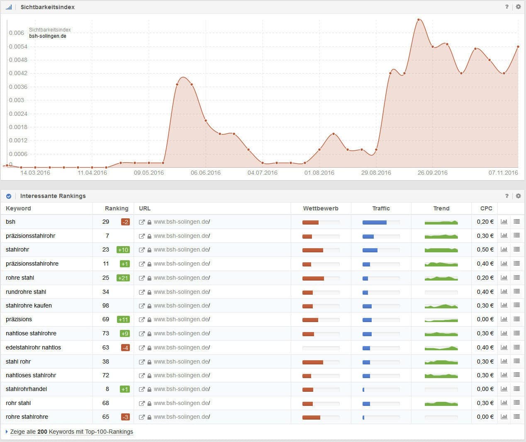Click the Wettbewerb column header
This screenshot has width=526, height=442.
click(320, 208)
